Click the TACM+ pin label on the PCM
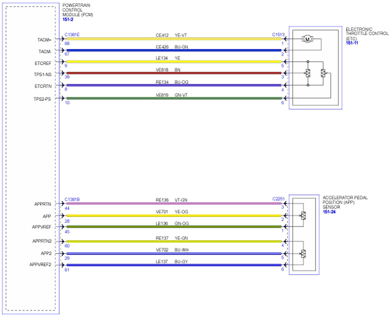Viewport: 390px width, 317px height. tap(44, 39)
